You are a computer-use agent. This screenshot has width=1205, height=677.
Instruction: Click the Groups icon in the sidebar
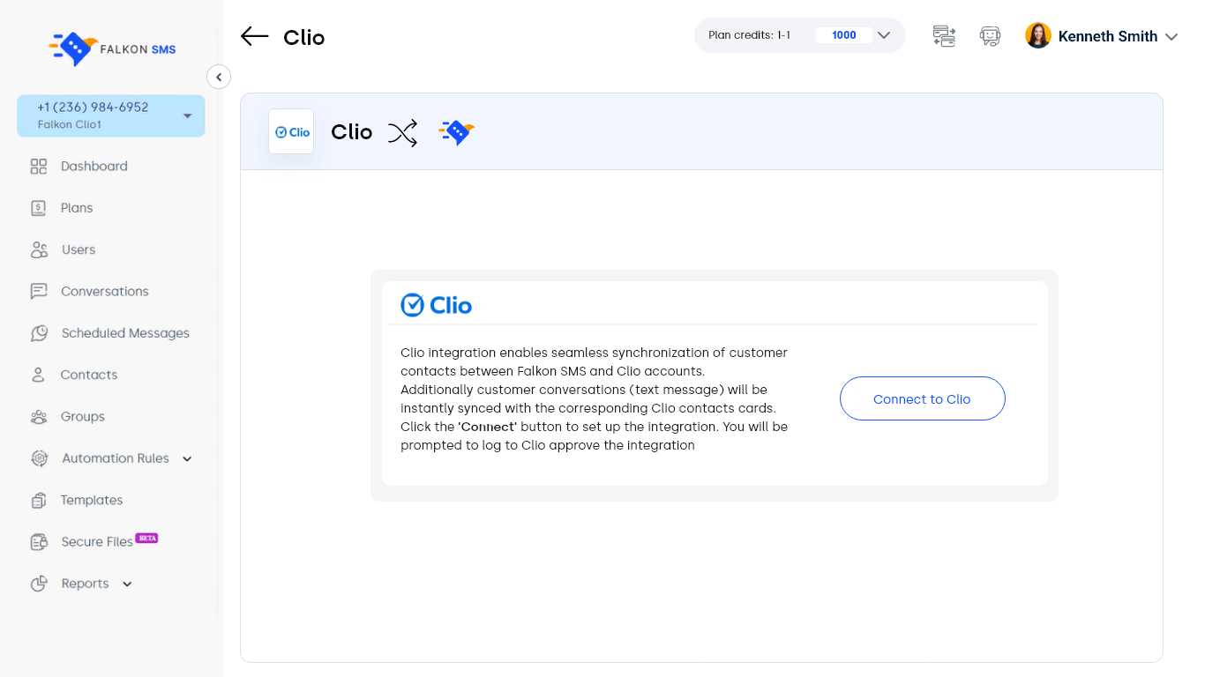pyautogui.click(x=39, y=417)
